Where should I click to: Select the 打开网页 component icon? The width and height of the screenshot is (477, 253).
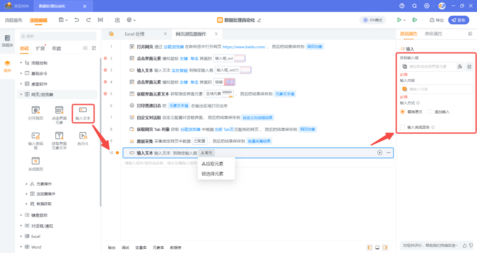pos(35,110)
